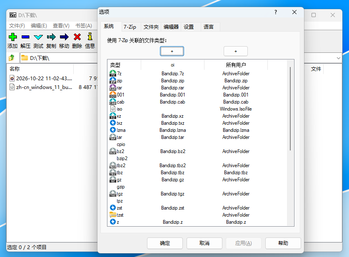Click the green Add (添加) toolbar icon
349x257 pixels.
[12, 37]
